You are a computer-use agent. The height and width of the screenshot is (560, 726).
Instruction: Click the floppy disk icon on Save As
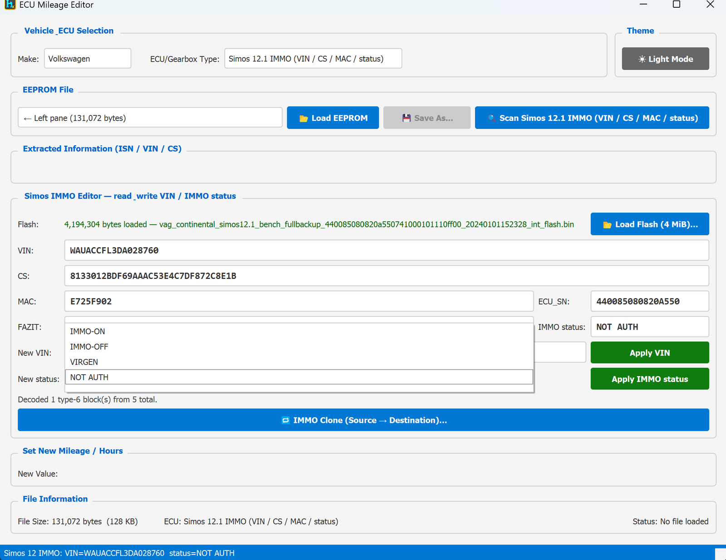407,118
